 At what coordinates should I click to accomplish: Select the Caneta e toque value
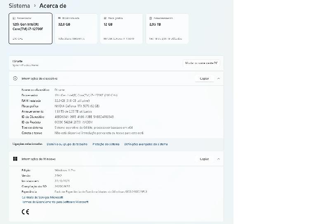coord(99,133)
